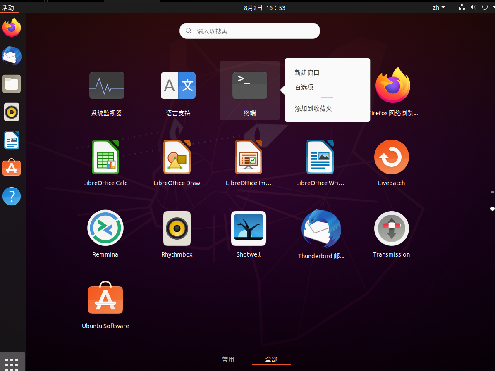Switch to the 常用 tab
Screen dimensions: 495x371
(x=228, y=359)
